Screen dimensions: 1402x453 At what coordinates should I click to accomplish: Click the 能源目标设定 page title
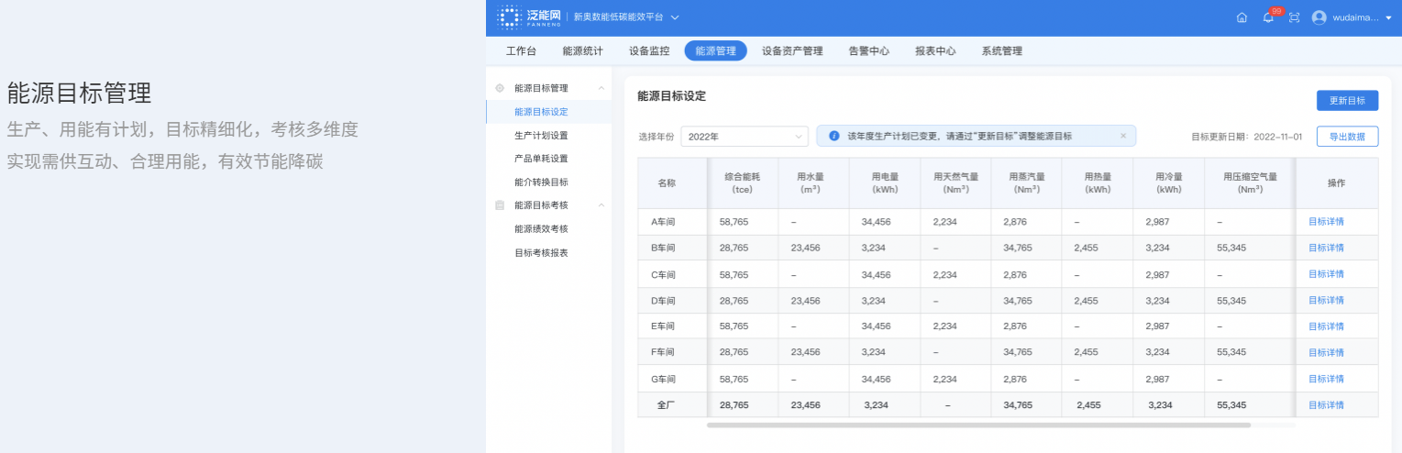point(671,96)
